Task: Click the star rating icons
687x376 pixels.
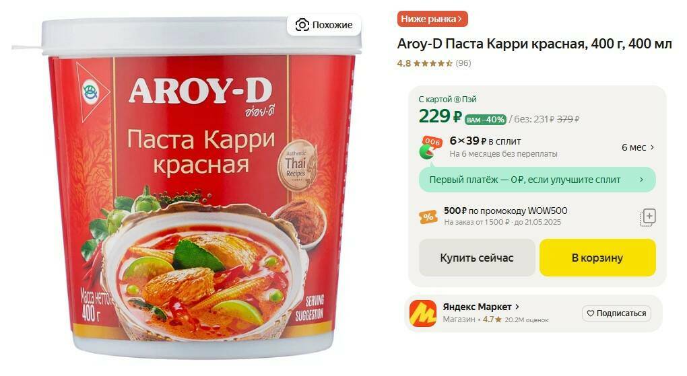Action: [x=433, y=63]
